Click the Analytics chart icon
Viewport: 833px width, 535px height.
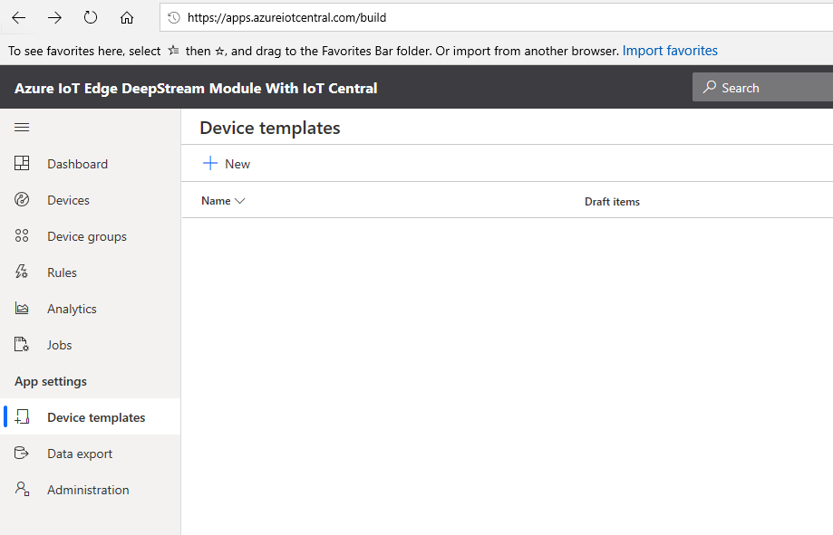coord(22,308)
